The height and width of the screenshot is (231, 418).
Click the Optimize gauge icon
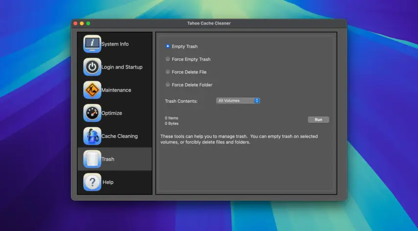(x=92, y=113)
